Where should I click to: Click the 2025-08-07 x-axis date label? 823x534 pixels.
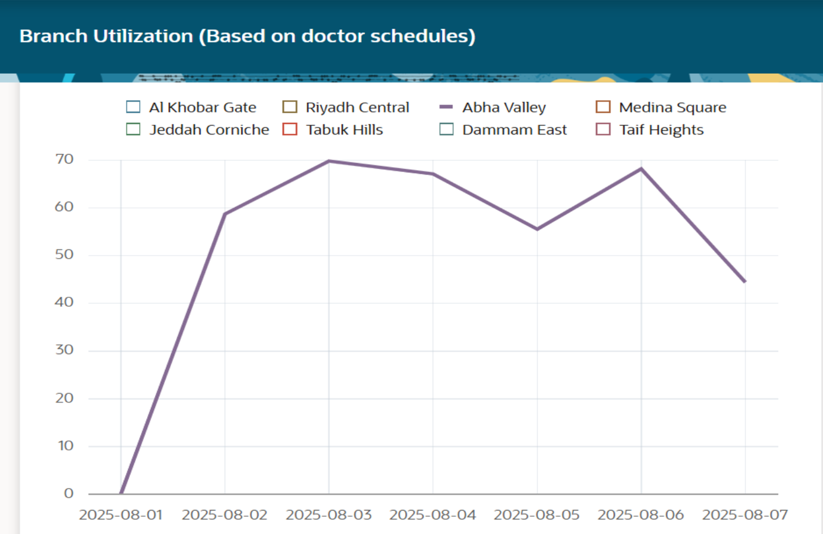click(x=745, y=514)
